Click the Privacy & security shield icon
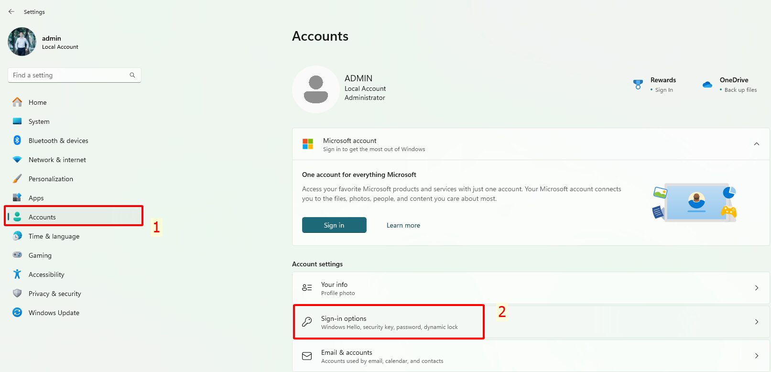Screen dimensions: 771x372 (17, 294)
